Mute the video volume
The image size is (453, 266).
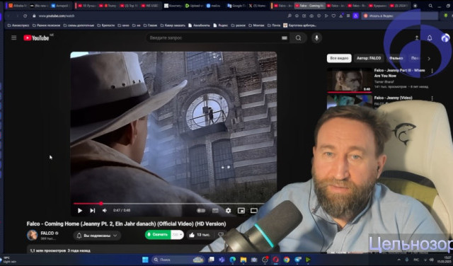(105, 211)
